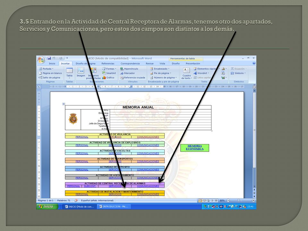Insert a Referencia cruzada

[x=133, y=78]
